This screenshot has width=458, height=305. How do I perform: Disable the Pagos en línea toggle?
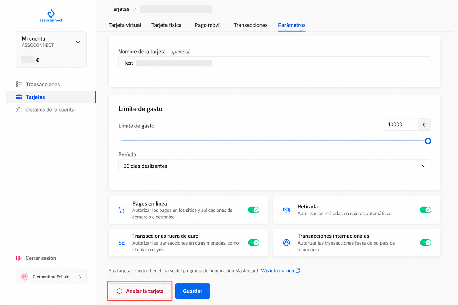[x=254, y=210]
